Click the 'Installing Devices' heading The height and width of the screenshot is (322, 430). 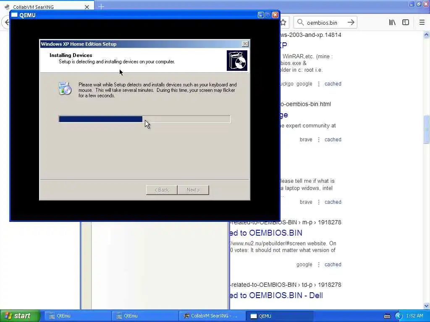pyautogui.click(x=71, y=55)
